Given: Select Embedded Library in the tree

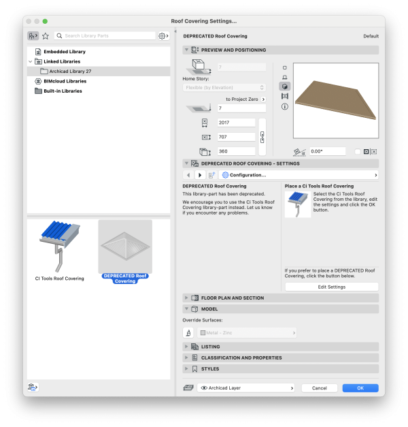Looking at the screenshot, I should tap(64, 52).
